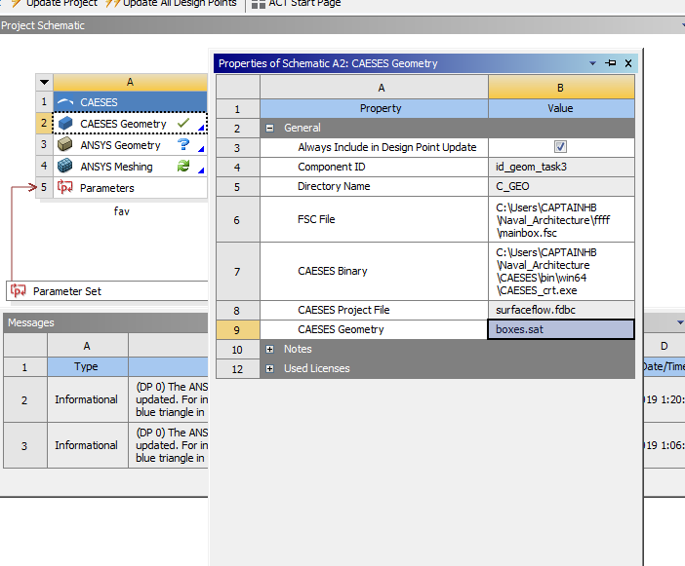Screen dimensions: 685x566
Task: Click the blue triangle on ANSYS Meshing cell
Action: click(x=201, y=170)
